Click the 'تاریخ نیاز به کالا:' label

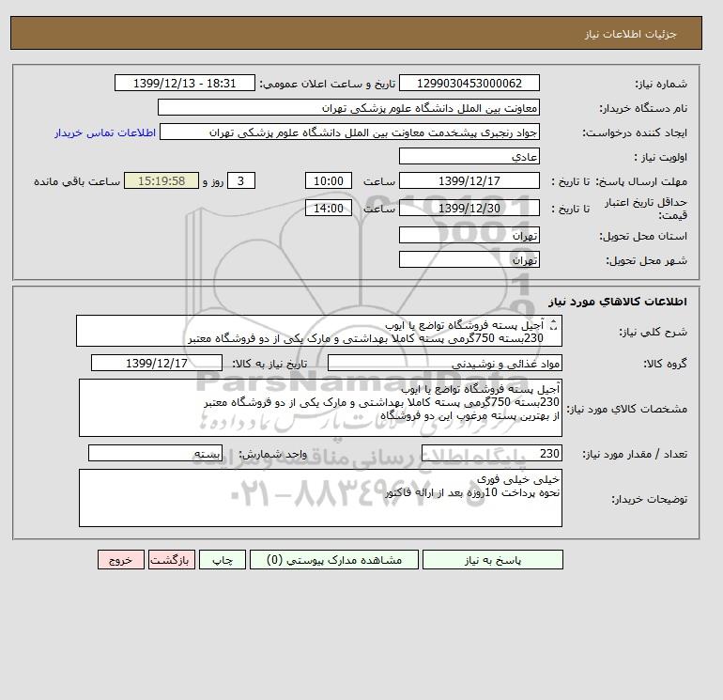(x=269, y=364)
